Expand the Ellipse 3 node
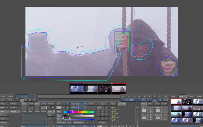The width and height of the screenshot is (203, 127). [x=113, y=117]
